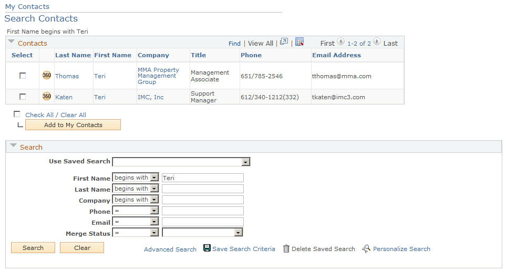506x272 pixels.
Task: Sort by Last Name column header
Action: [x=73, y=55]
